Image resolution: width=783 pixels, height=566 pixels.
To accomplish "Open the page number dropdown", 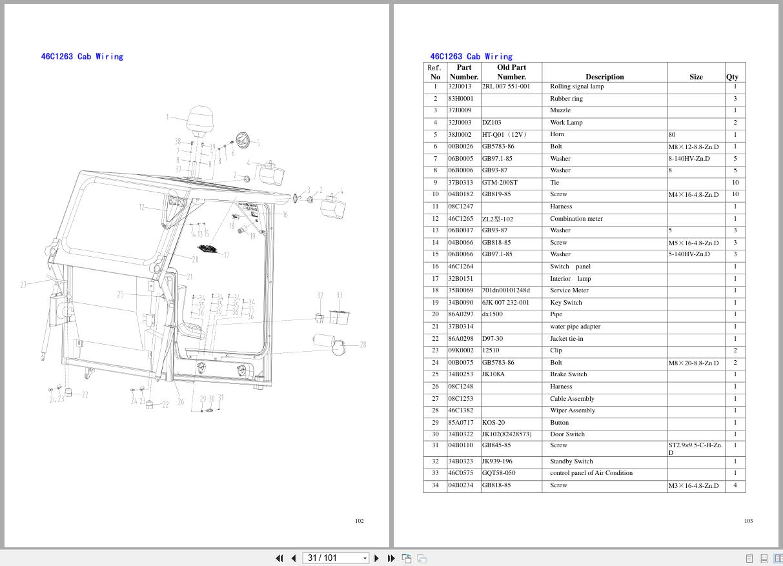I will pyautogui.click(x=365, y=558).
